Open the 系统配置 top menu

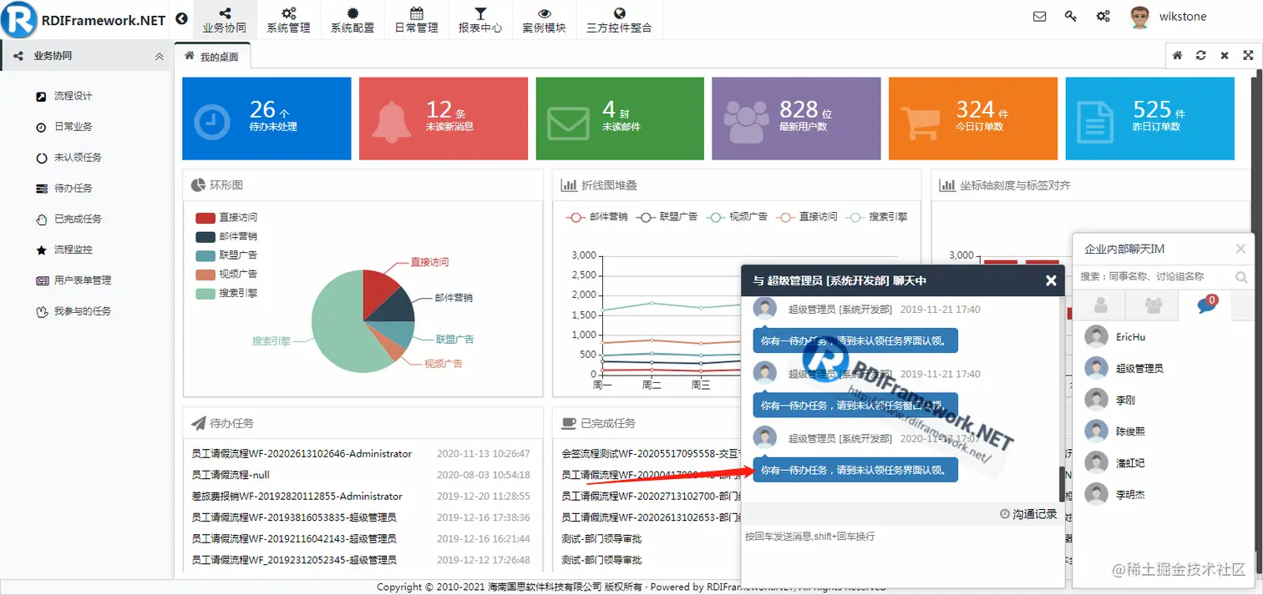click(353, 20)
